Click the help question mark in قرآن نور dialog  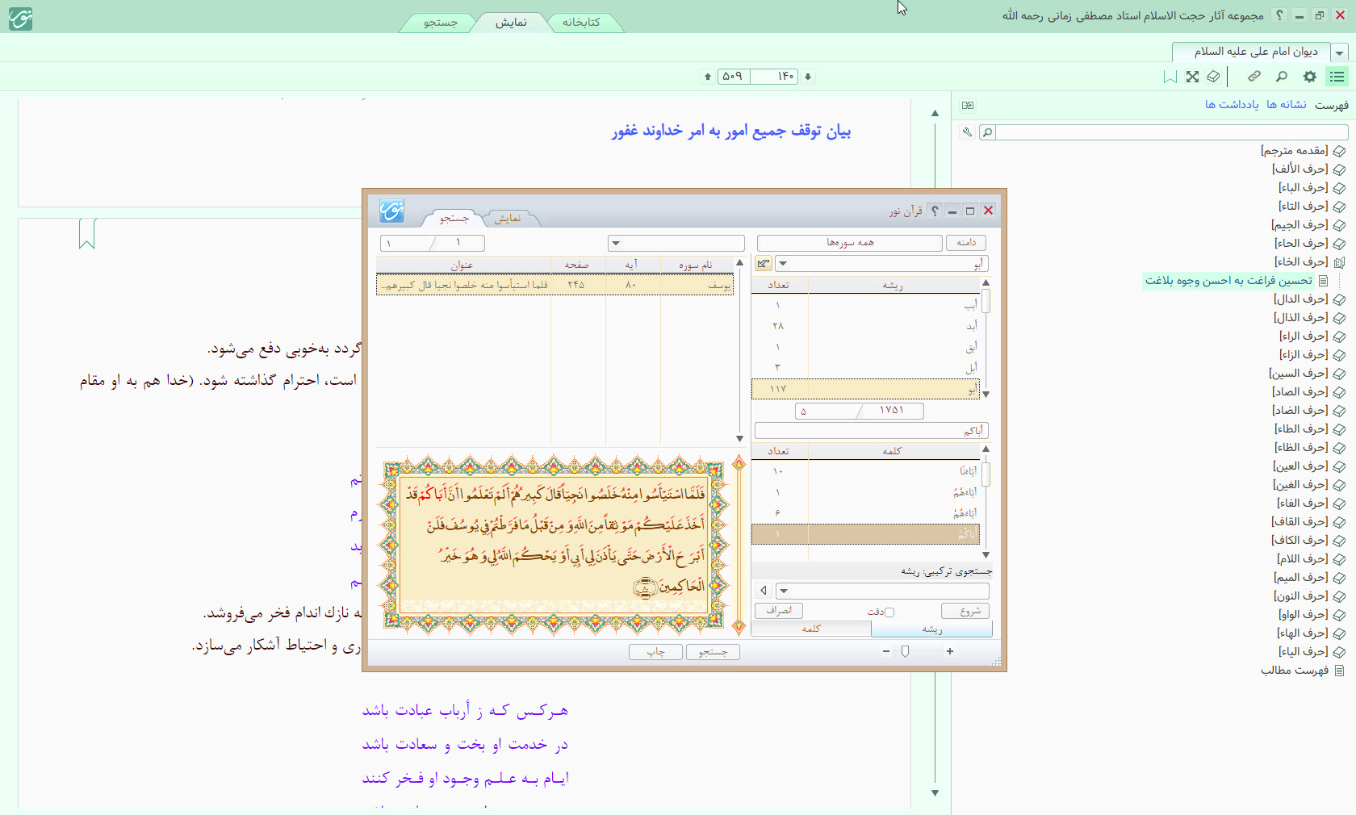tap(935, 211)
